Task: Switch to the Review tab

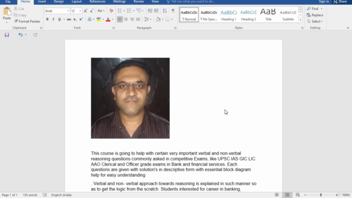Action: coord(139,2)
